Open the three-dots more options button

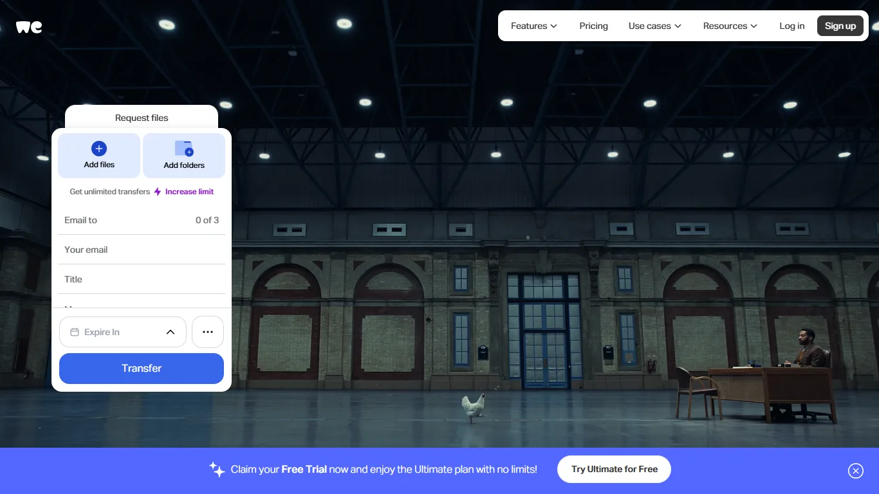[x=208, y=332]
